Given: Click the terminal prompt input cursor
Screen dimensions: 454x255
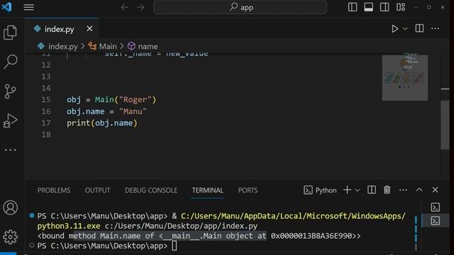Looking at the screenshot, I should 174,246.
